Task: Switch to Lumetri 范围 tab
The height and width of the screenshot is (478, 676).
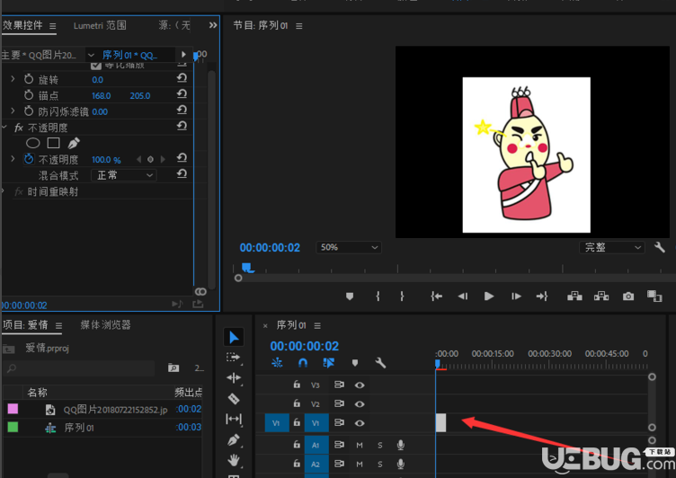Action: (100, 25)
